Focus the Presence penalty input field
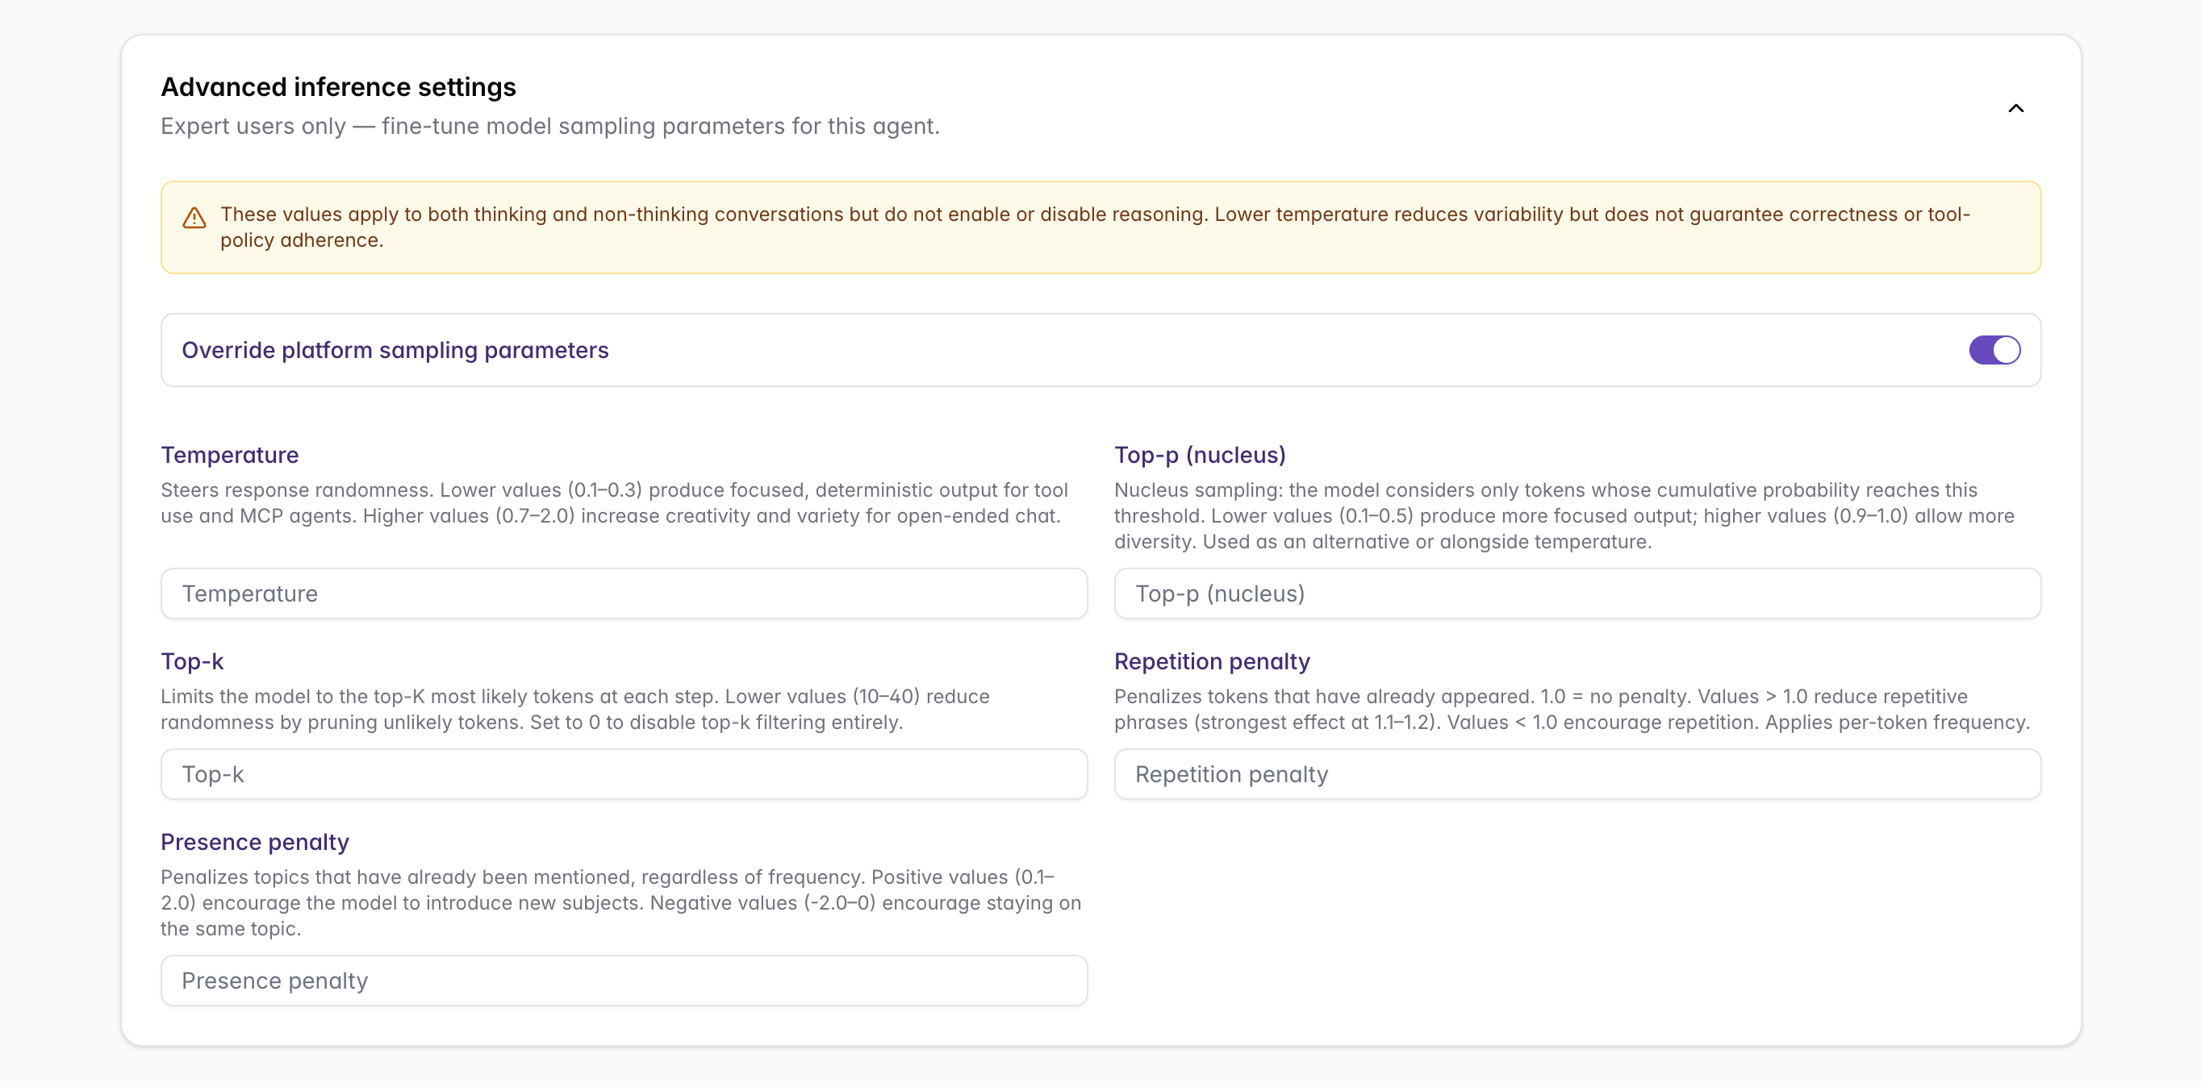Viewport: 2201px width, 1087px height. (624, 981)
